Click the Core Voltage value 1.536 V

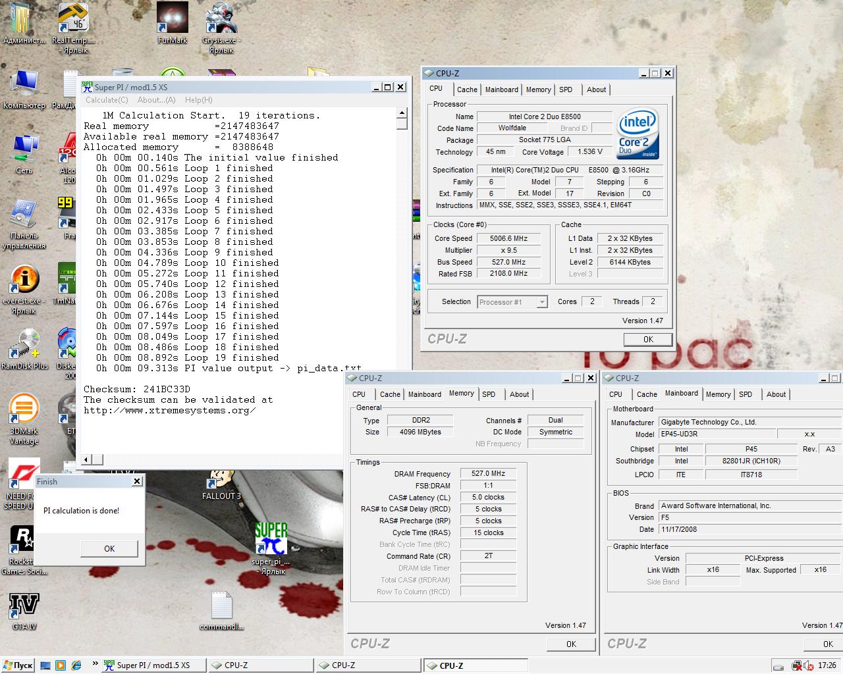click(590, 151)
